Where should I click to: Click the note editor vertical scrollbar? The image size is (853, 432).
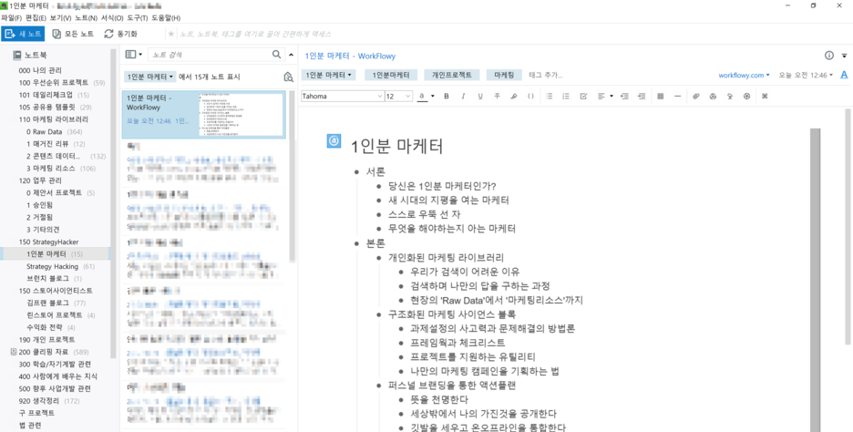click(848, 226)
